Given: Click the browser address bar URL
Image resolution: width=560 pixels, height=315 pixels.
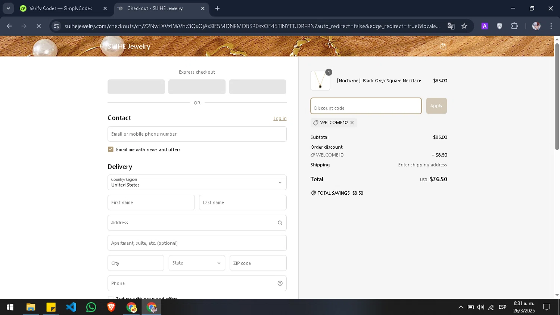Looking at the screenshot, I should (252, 26).
